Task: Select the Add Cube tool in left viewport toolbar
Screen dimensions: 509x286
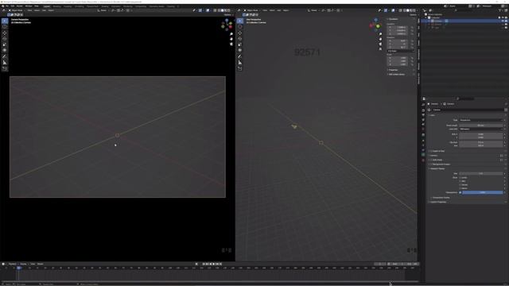Action: tap(5, 68)
